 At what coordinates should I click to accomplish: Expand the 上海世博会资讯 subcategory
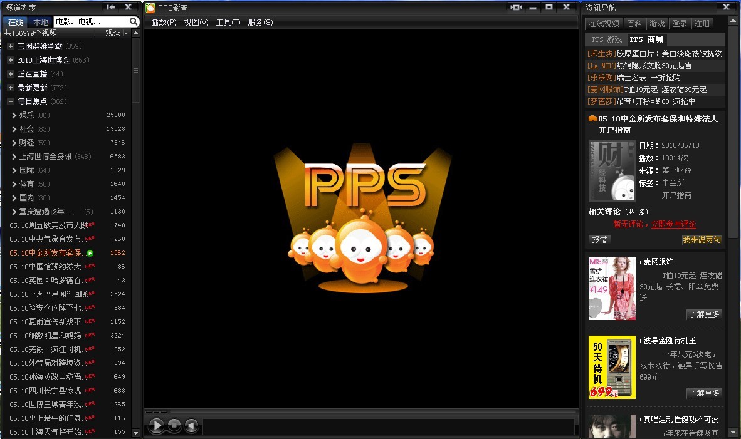point(14,156)
